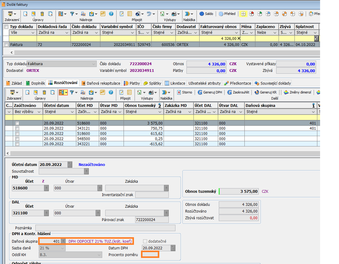
Task: Check Zaúčtováno box for the 750,75 row
Action: [17, 128]
